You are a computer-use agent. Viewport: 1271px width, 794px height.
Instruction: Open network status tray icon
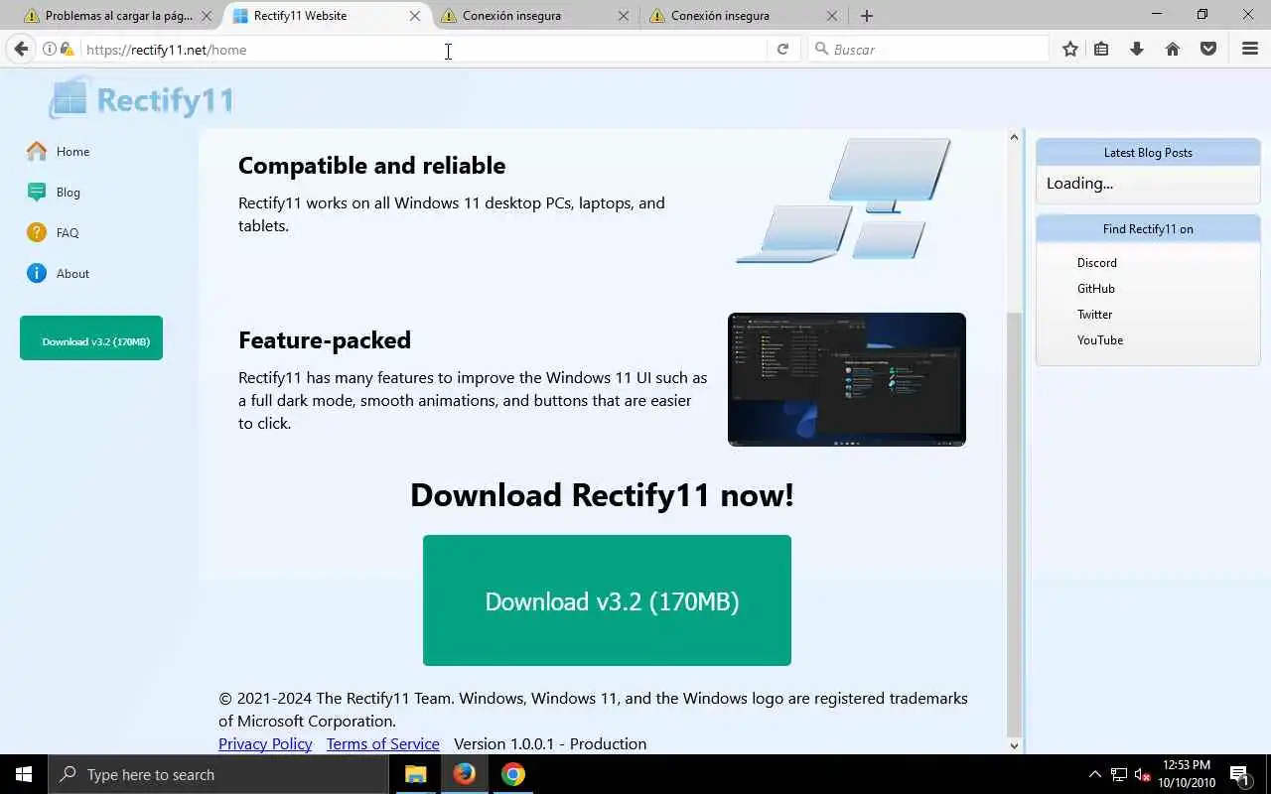pos(1119,774)
